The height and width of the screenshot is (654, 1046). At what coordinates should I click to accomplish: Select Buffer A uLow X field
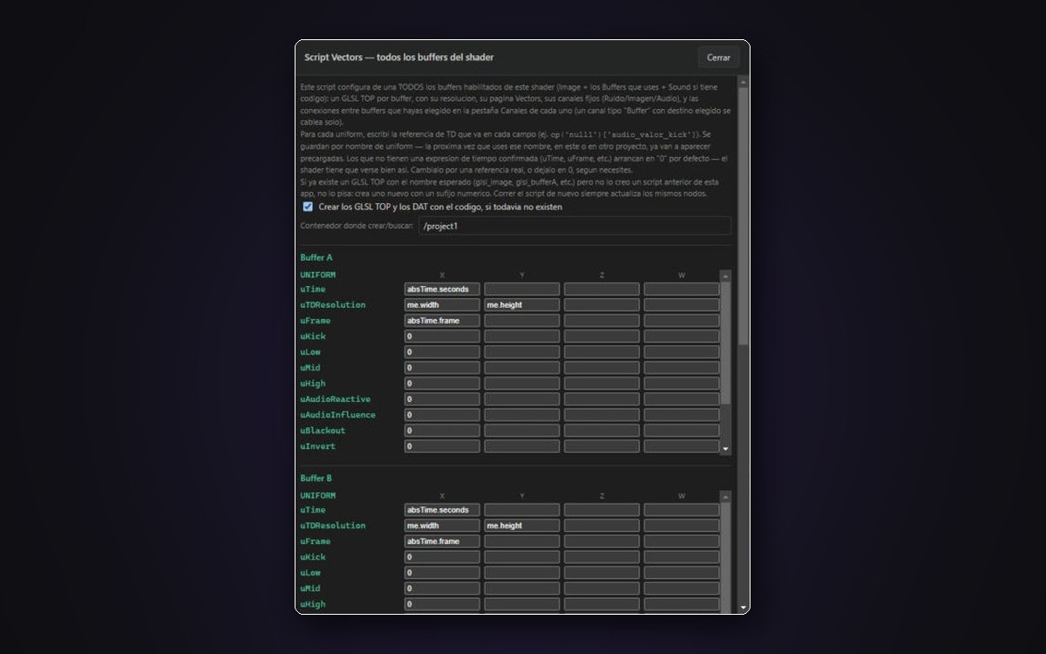[x=442, y=352]
